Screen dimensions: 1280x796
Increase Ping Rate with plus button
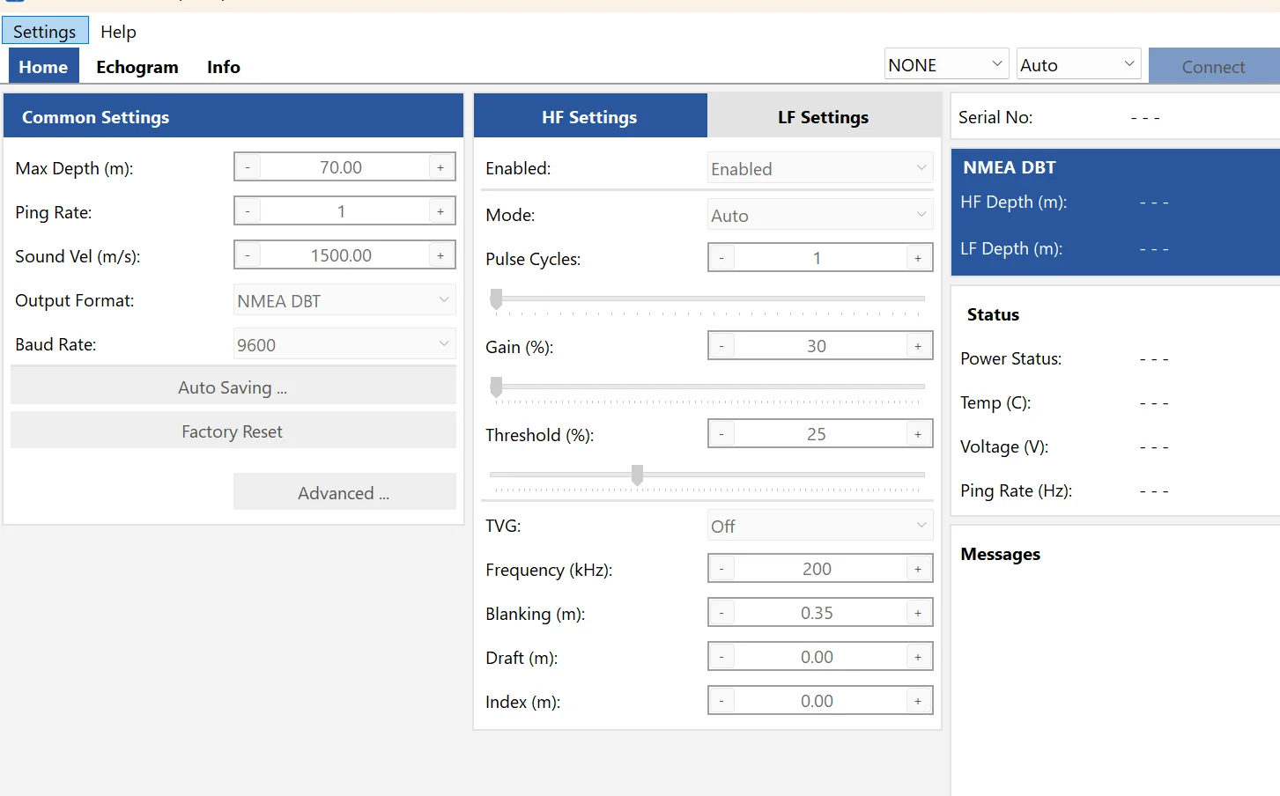click(440, 211)
